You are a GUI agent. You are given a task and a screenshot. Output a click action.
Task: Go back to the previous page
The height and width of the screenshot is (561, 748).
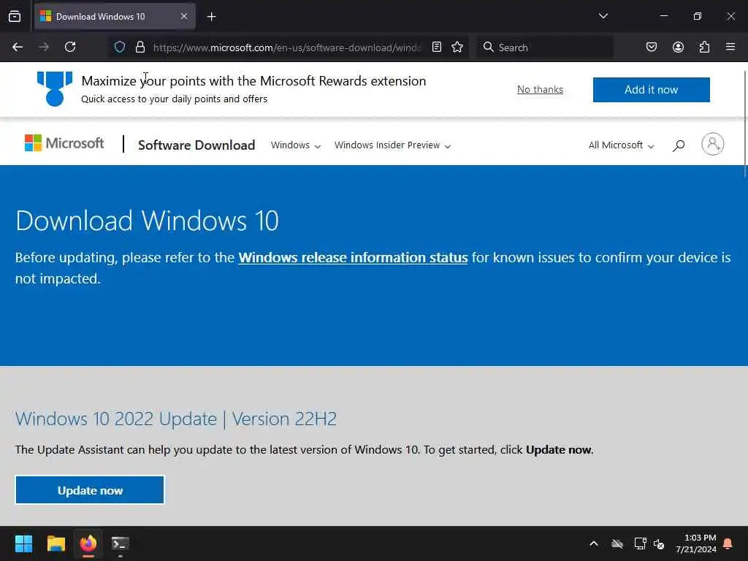[18, 47]
